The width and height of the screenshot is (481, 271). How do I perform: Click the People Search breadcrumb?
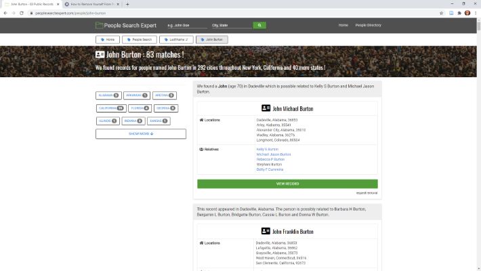click(140, 39)
